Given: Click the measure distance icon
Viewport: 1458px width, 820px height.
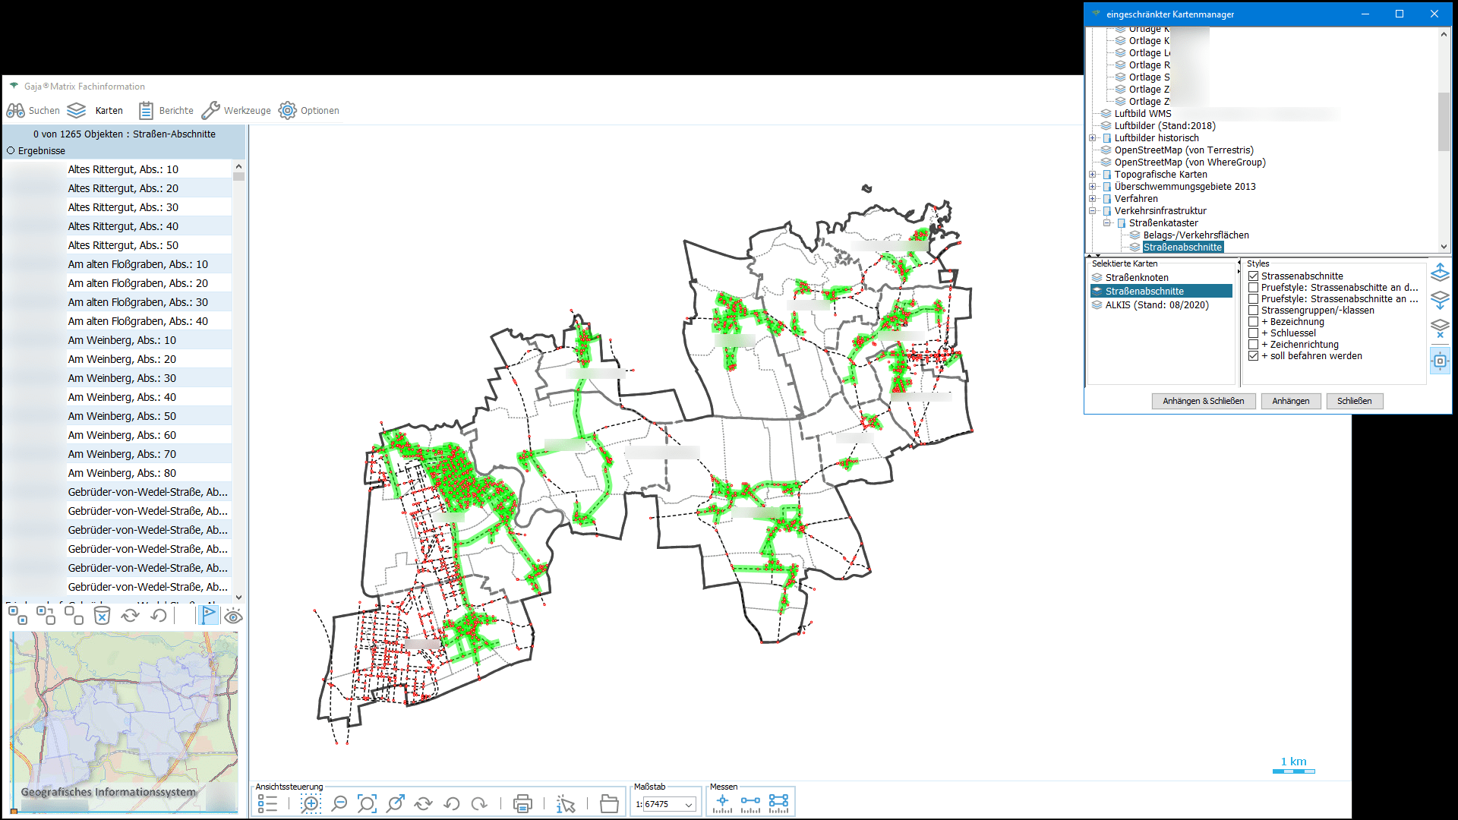Looking at the screenshot, I should coord(750,802).
